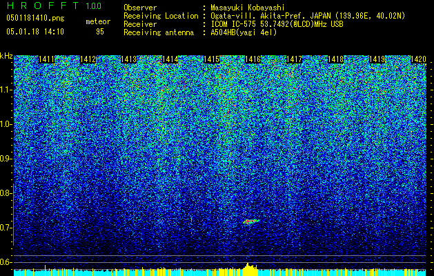Click the red meteor echo in spectrogram
The width and height of the screenshot is (434, 276).
tap(251, 221)
